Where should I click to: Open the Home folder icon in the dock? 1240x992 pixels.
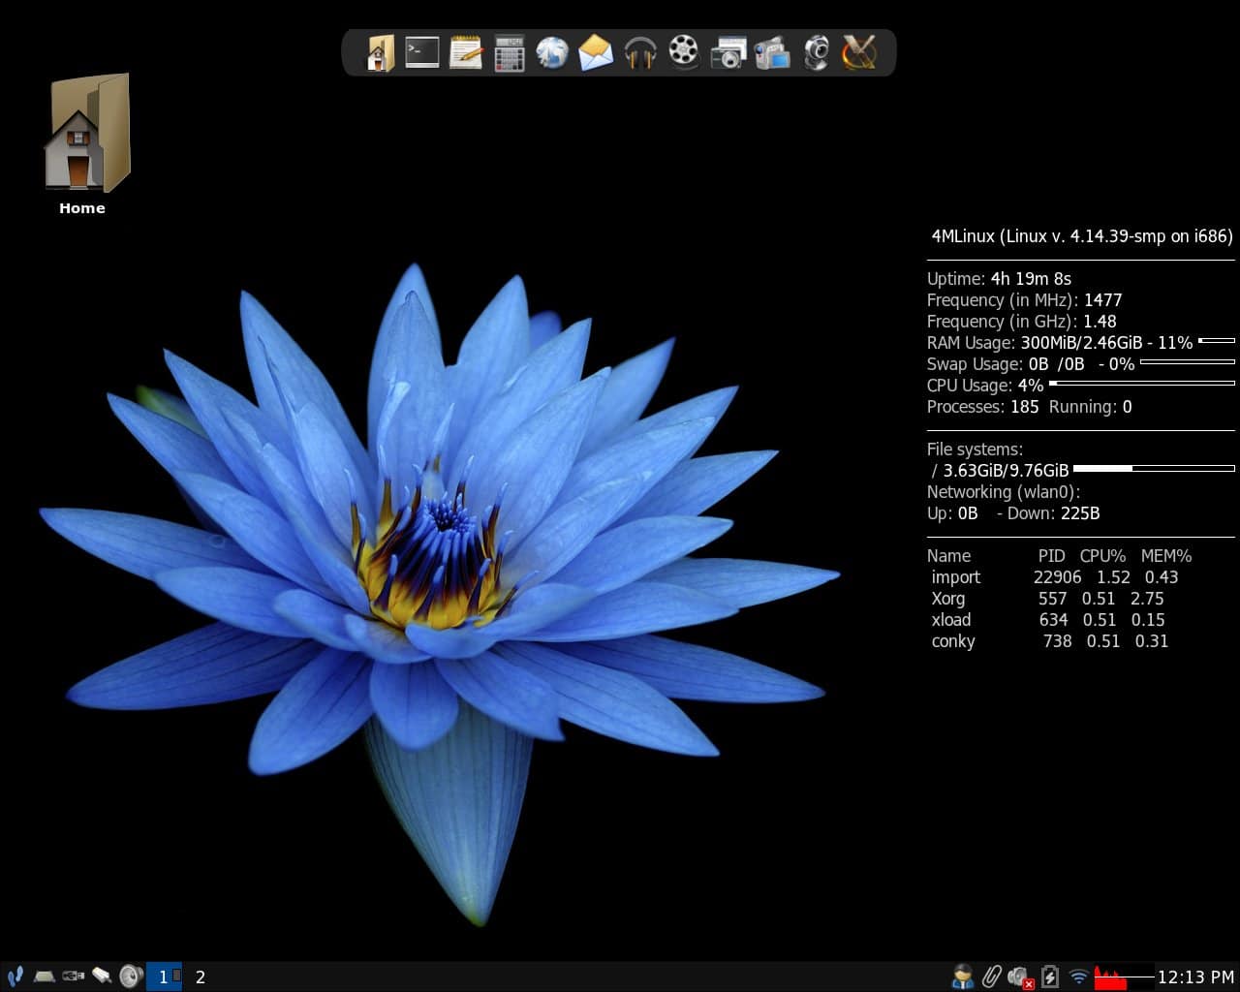pos(380,52)
